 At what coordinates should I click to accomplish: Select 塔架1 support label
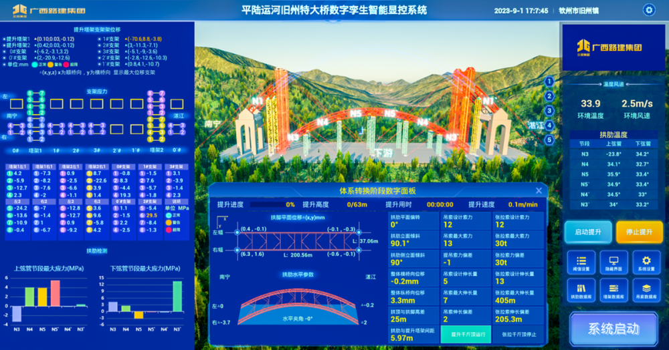point(35,150)
